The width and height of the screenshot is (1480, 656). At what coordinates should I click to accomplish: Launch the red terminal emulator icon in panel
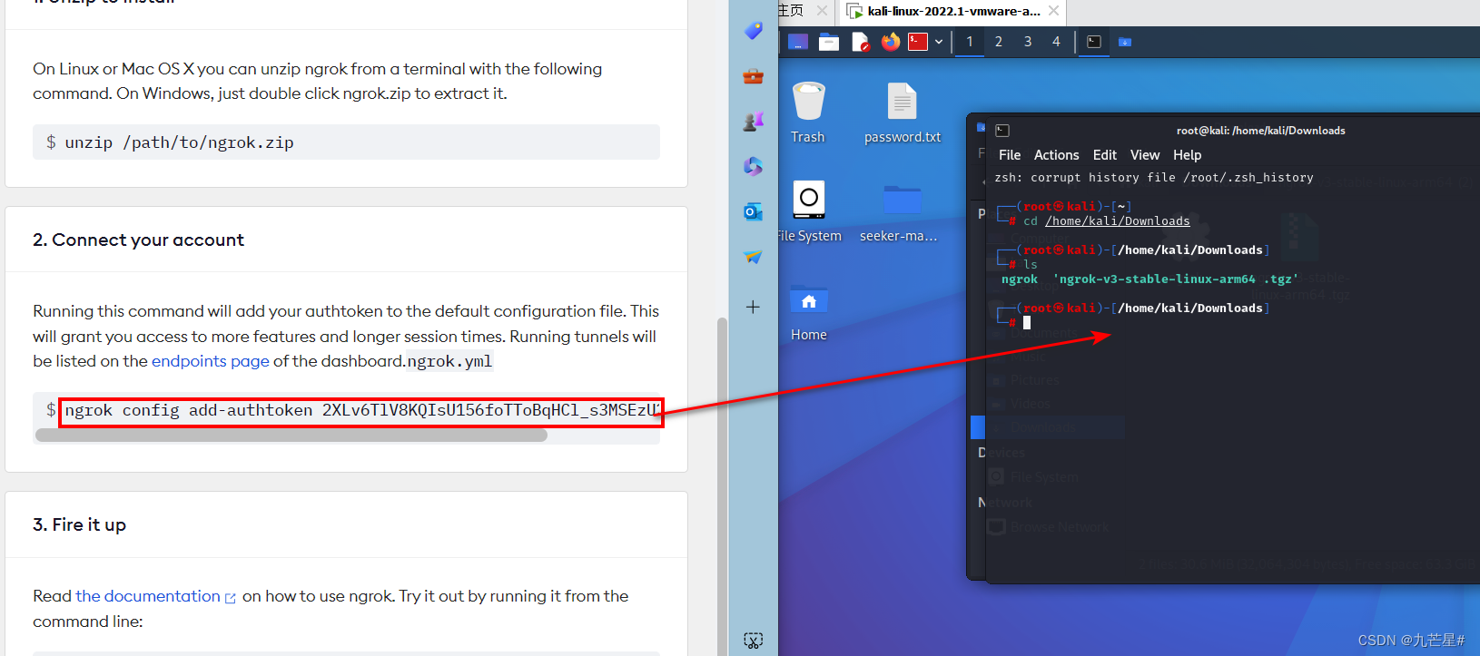tap(918, 42)
